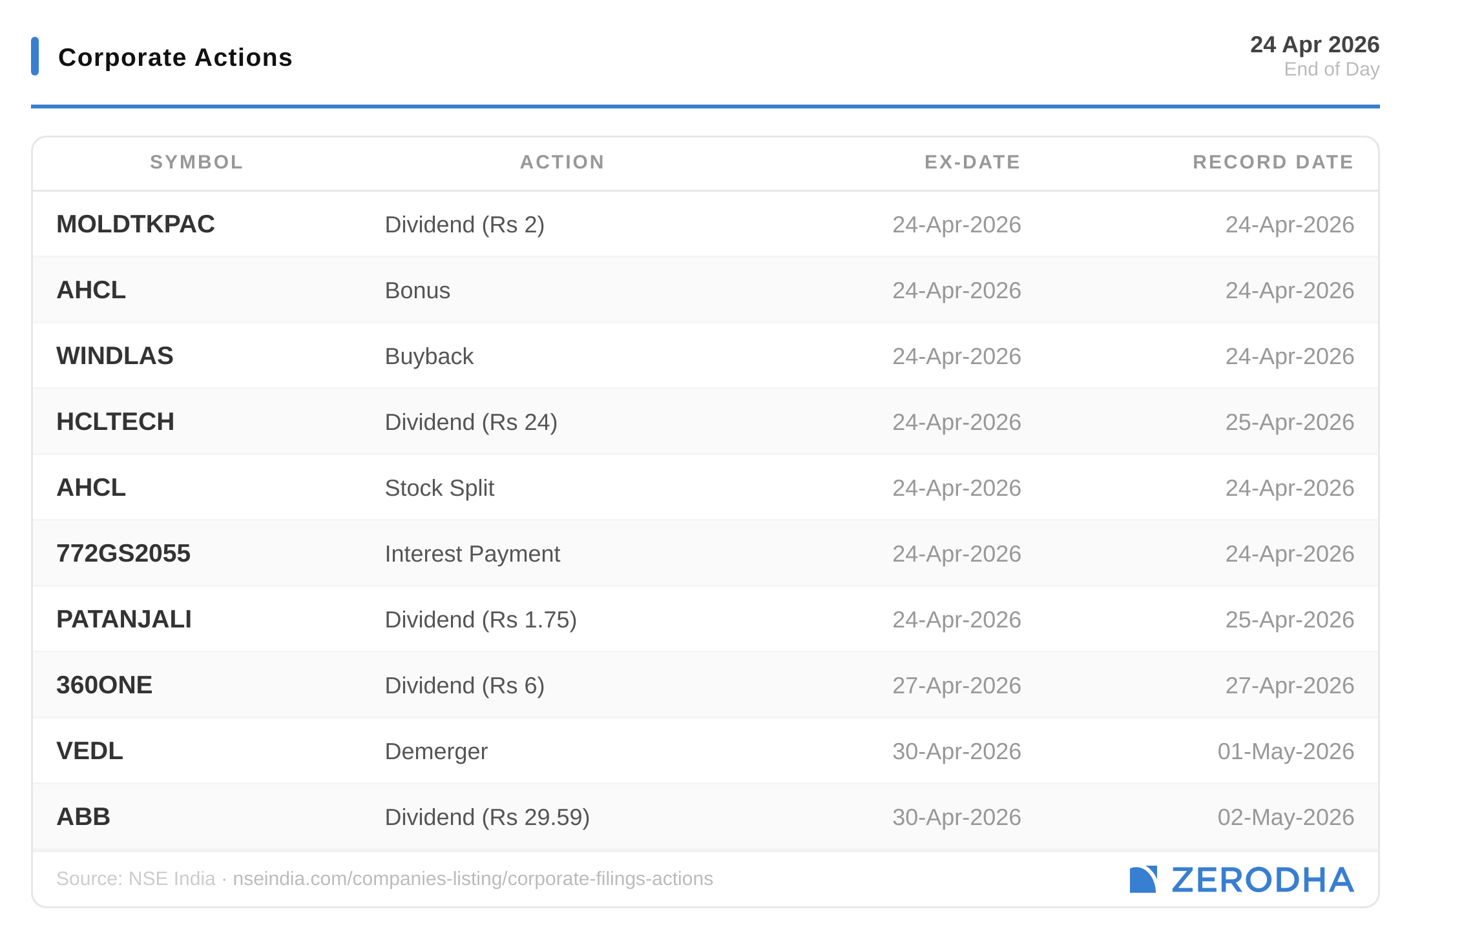Viewport: 1473px width, 947px height.
Task: Click the EX-DATE column header
Action: (972, 162)
